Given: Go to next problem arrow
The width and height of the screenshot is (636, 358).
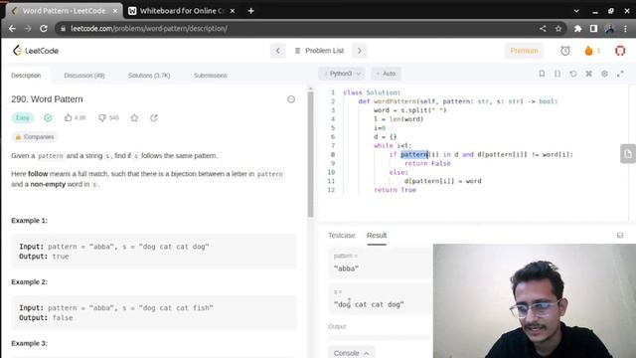Looking at the screenshot, I should point(360,51).
